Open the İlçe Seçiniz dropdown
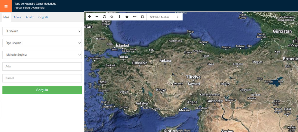The image size is (298, 132). pos(42,43)
